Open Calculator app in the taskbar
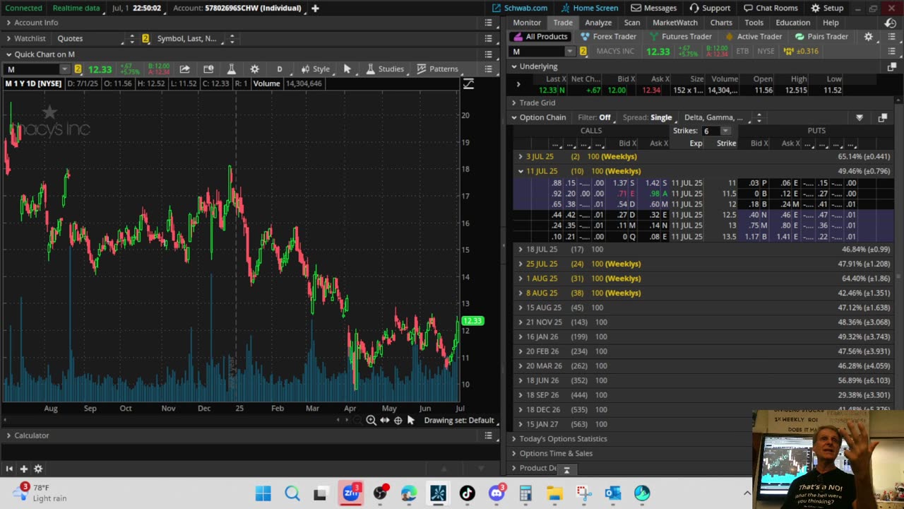This screenshot has width=904, height=509. pyautogui.click(x=525, y=493)
